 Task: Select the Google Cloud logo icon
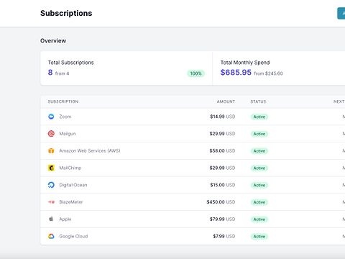51,236
